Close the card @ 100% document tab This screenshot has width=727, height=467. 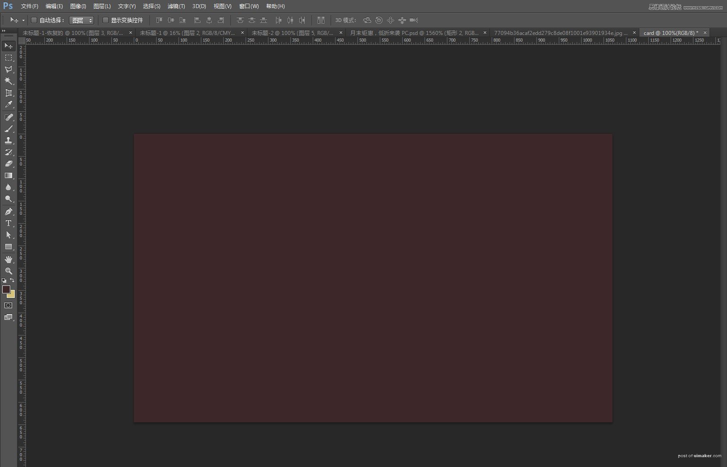(x=705, y=33)
